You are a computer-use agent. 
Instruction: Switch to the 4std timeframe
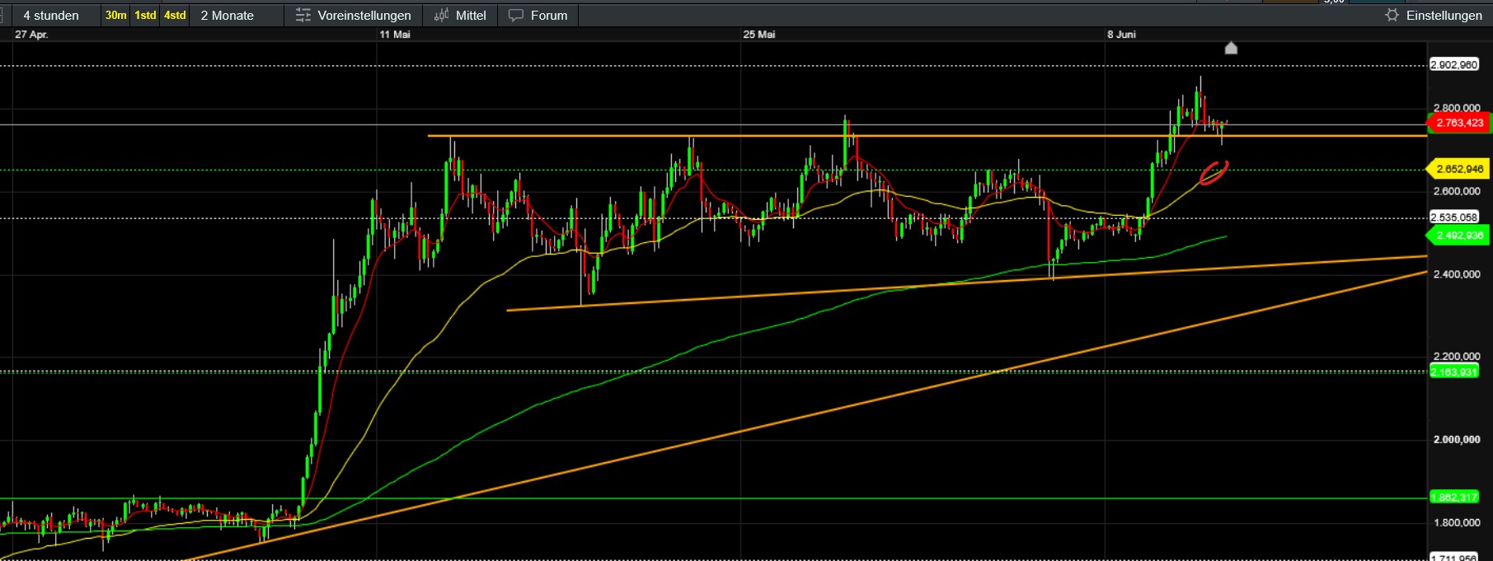pos(175,16)
